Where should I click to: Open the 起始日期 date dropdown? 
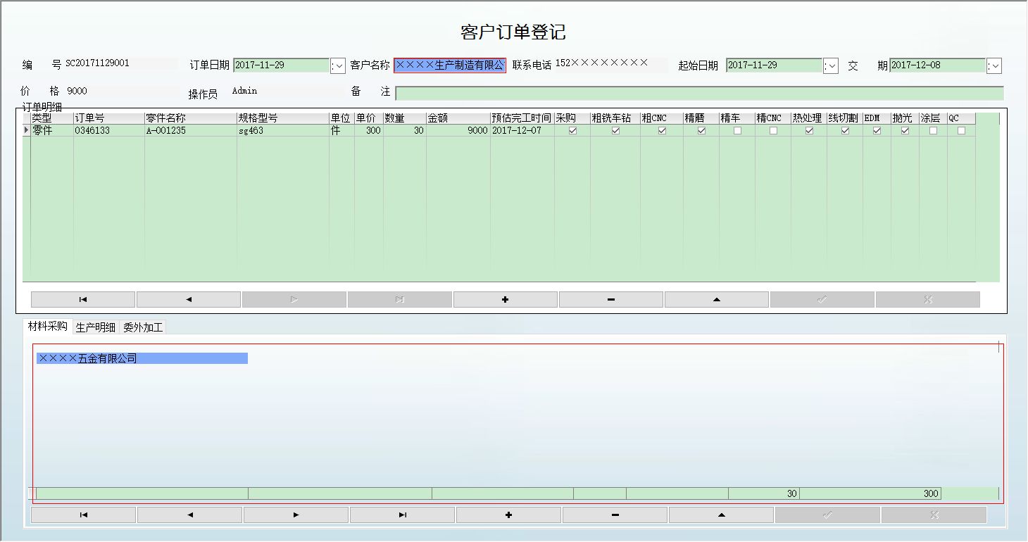[x=831, y=65]
